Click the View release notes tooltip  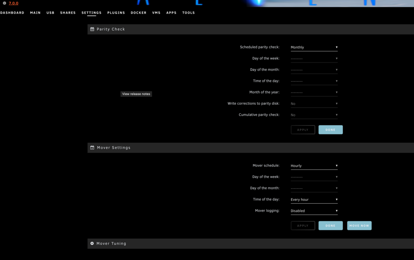click(136, 94)
